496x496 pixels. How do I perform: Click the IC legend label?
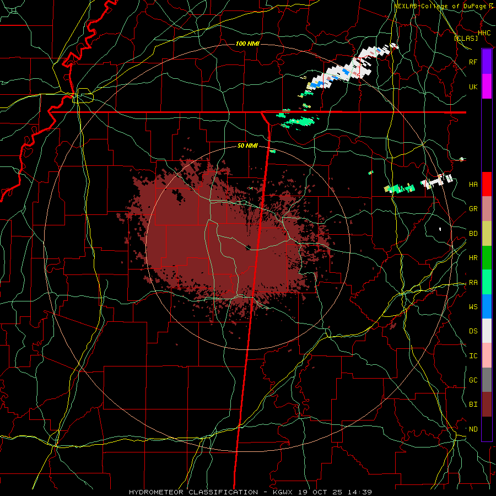[x=473, y=356]
